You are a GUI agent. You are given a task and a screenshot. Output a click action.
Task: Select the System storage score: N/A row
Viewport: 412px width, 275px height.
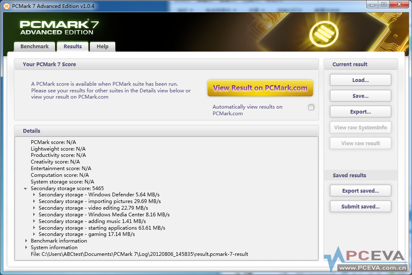point(62,181)
